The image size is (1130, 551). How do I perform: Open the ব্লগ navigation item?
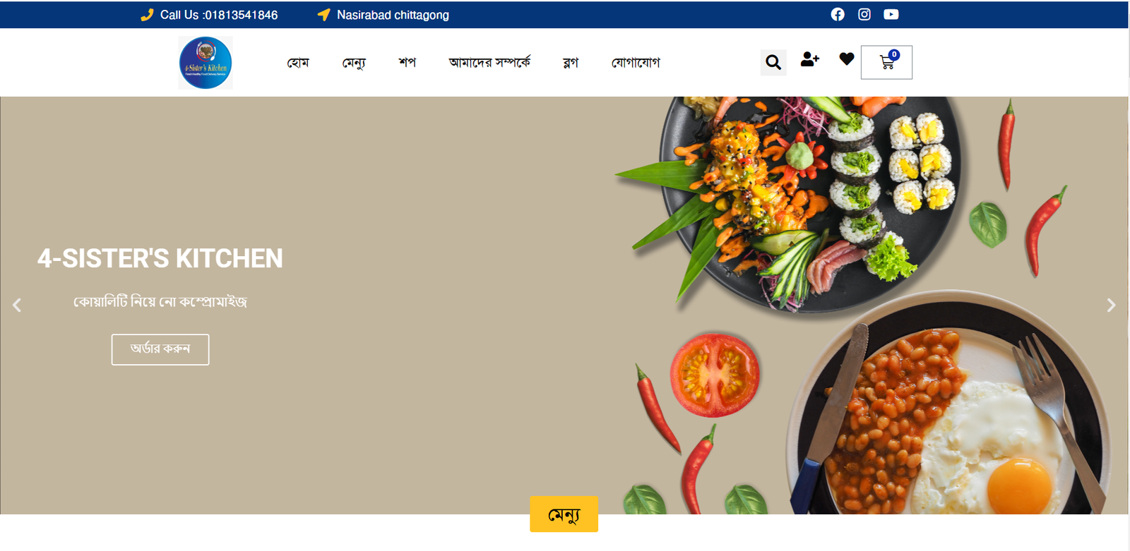571,63
